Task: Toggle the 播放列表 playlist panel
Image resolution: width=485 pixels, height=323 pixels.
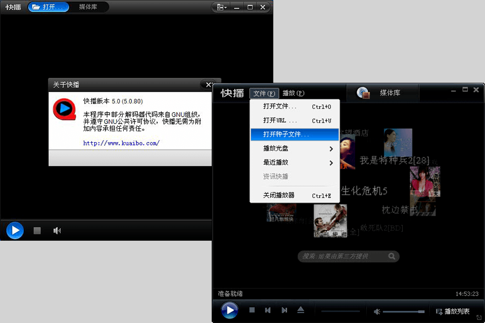Action: (x=452, y=311)
